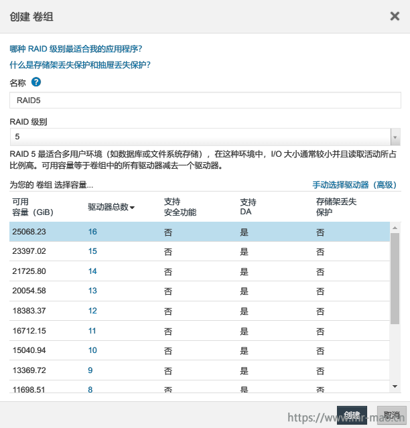
Task: Click the 支持安全功能 column header
Action: (180, 207)
